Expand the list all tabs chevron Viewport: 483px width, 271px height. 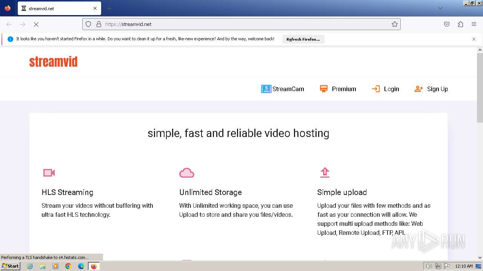pos(440,8)
